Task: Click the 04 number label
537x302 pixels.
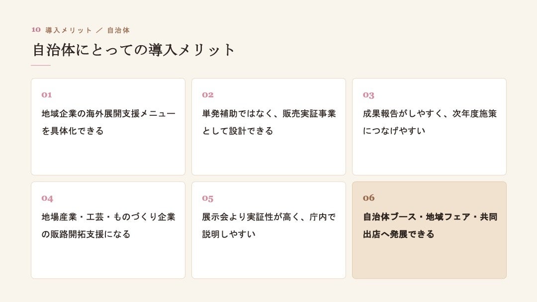Action: click(47, 198)
